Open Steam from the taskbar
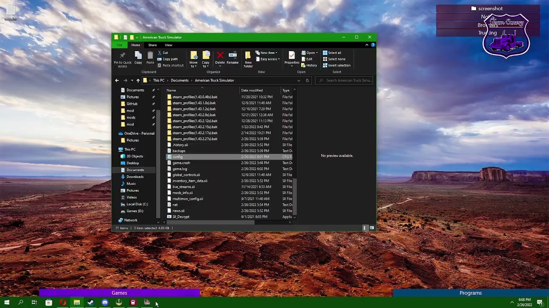The height and width of the screenshot is (308, 549). coord(90,302)
